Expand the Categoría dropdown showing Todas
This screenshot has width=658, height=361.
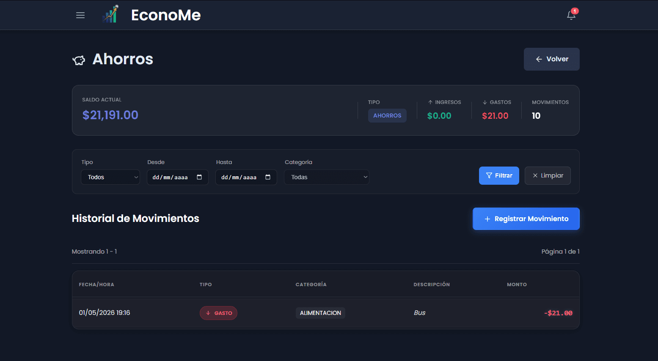[327, 177]
